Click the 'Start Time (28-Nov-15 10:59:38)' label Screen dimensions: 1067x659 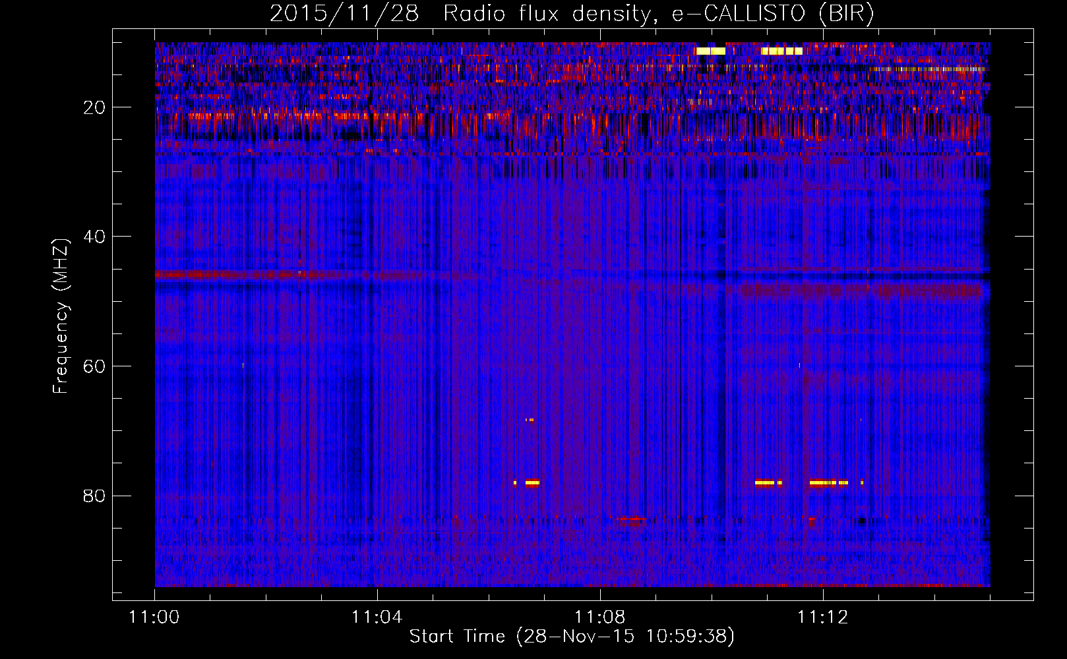(572, 637)
